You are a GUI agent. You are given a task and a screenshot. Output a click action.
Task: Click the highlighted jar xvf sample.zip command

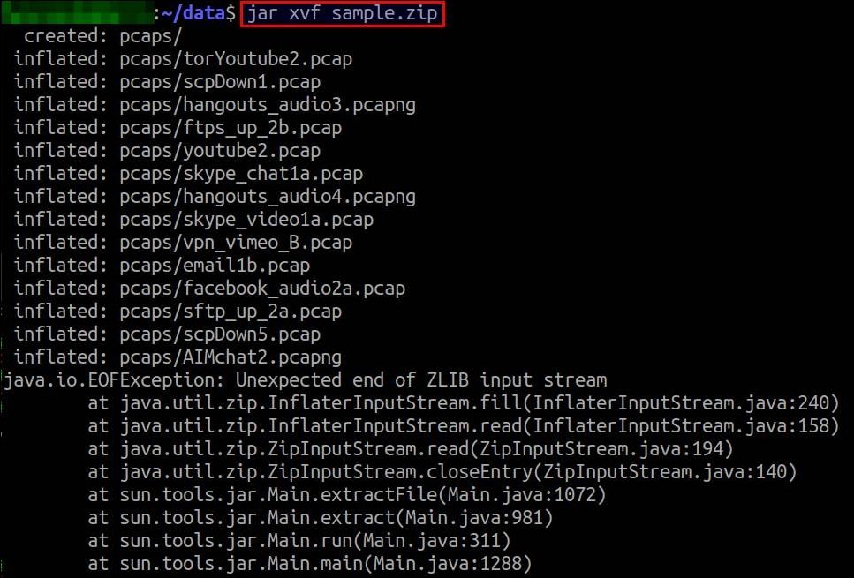(x=342, y=14)
